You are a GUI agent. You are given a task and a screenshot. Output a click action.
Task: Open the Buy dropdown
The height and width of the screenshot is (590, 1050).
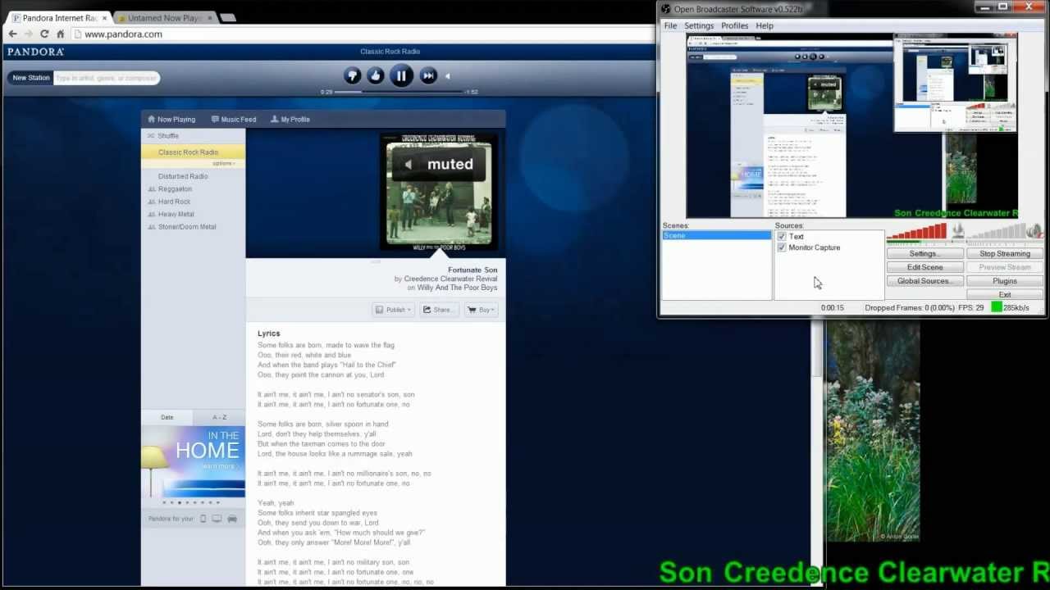[482, 310]
